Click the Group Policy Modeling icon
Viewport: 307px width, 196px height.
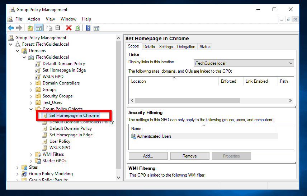(x=24, y=174)
